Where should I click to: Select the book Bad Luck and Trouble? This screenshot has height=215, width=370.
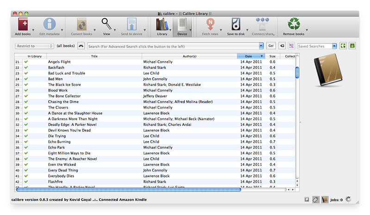tap(154, 73)
